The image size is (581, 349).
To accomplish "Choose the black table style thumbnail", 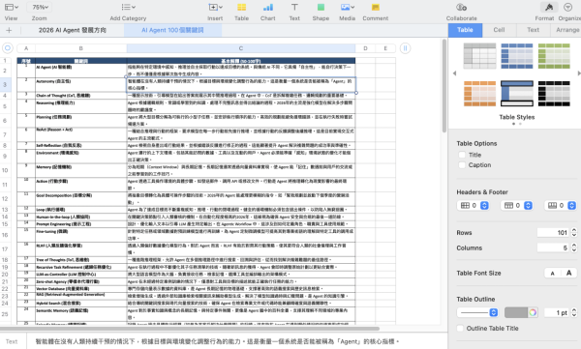I will click(554, 94).
